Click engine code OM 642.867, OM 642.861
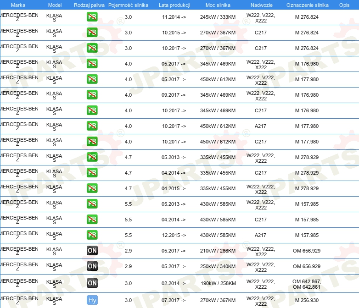 pos(307,284)
